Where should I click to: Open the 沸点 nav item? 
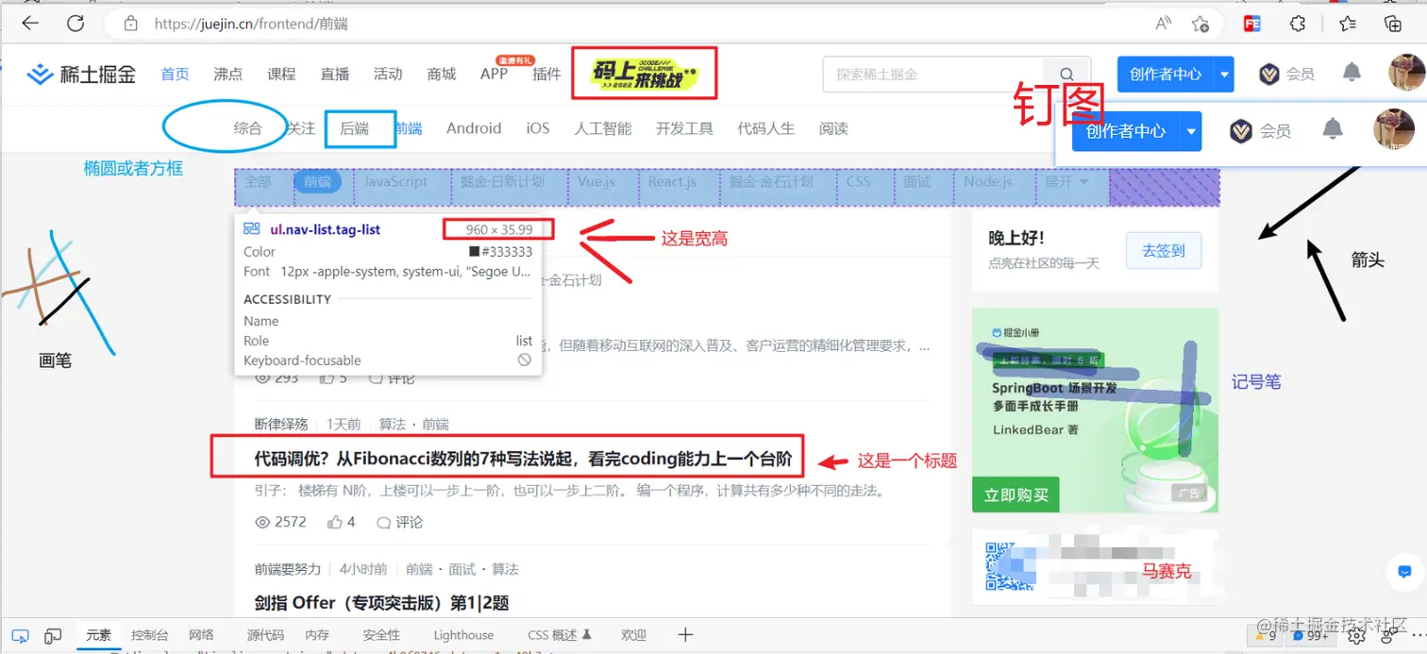[227, 74]
